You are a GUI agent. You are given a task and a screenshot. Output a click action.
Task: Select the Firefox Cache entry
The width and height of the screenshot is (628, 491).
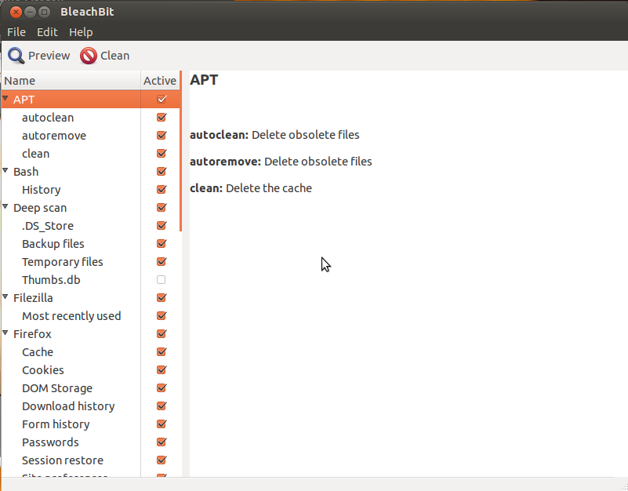pyautogui.click(x=37, y=351)
